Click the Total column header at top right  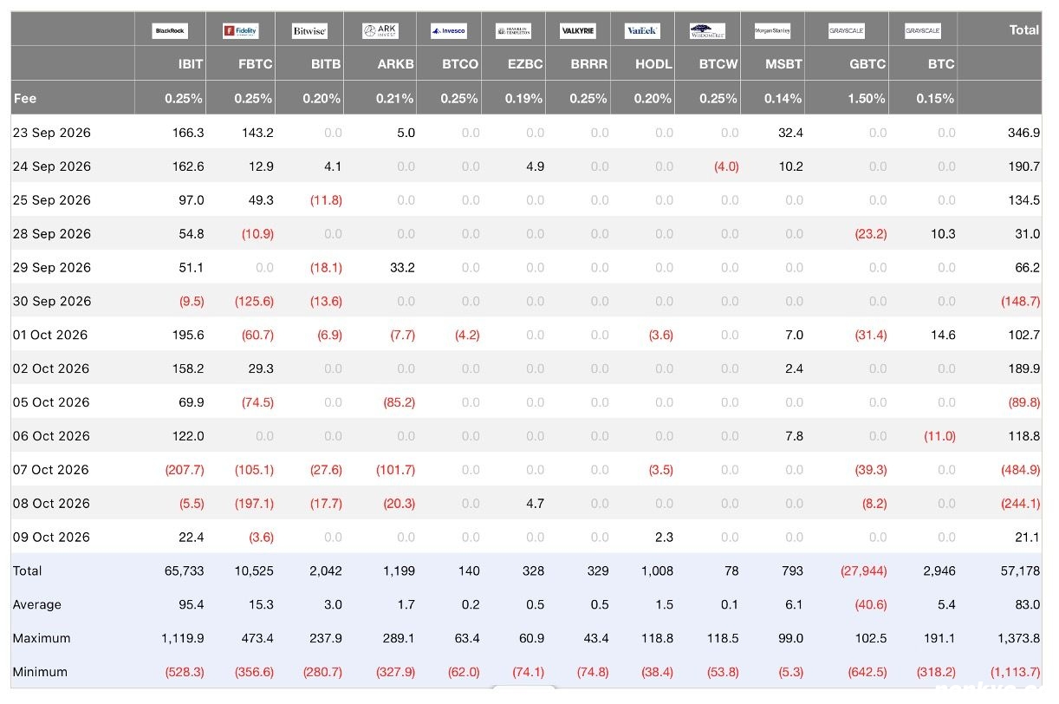coord(1024,29)
